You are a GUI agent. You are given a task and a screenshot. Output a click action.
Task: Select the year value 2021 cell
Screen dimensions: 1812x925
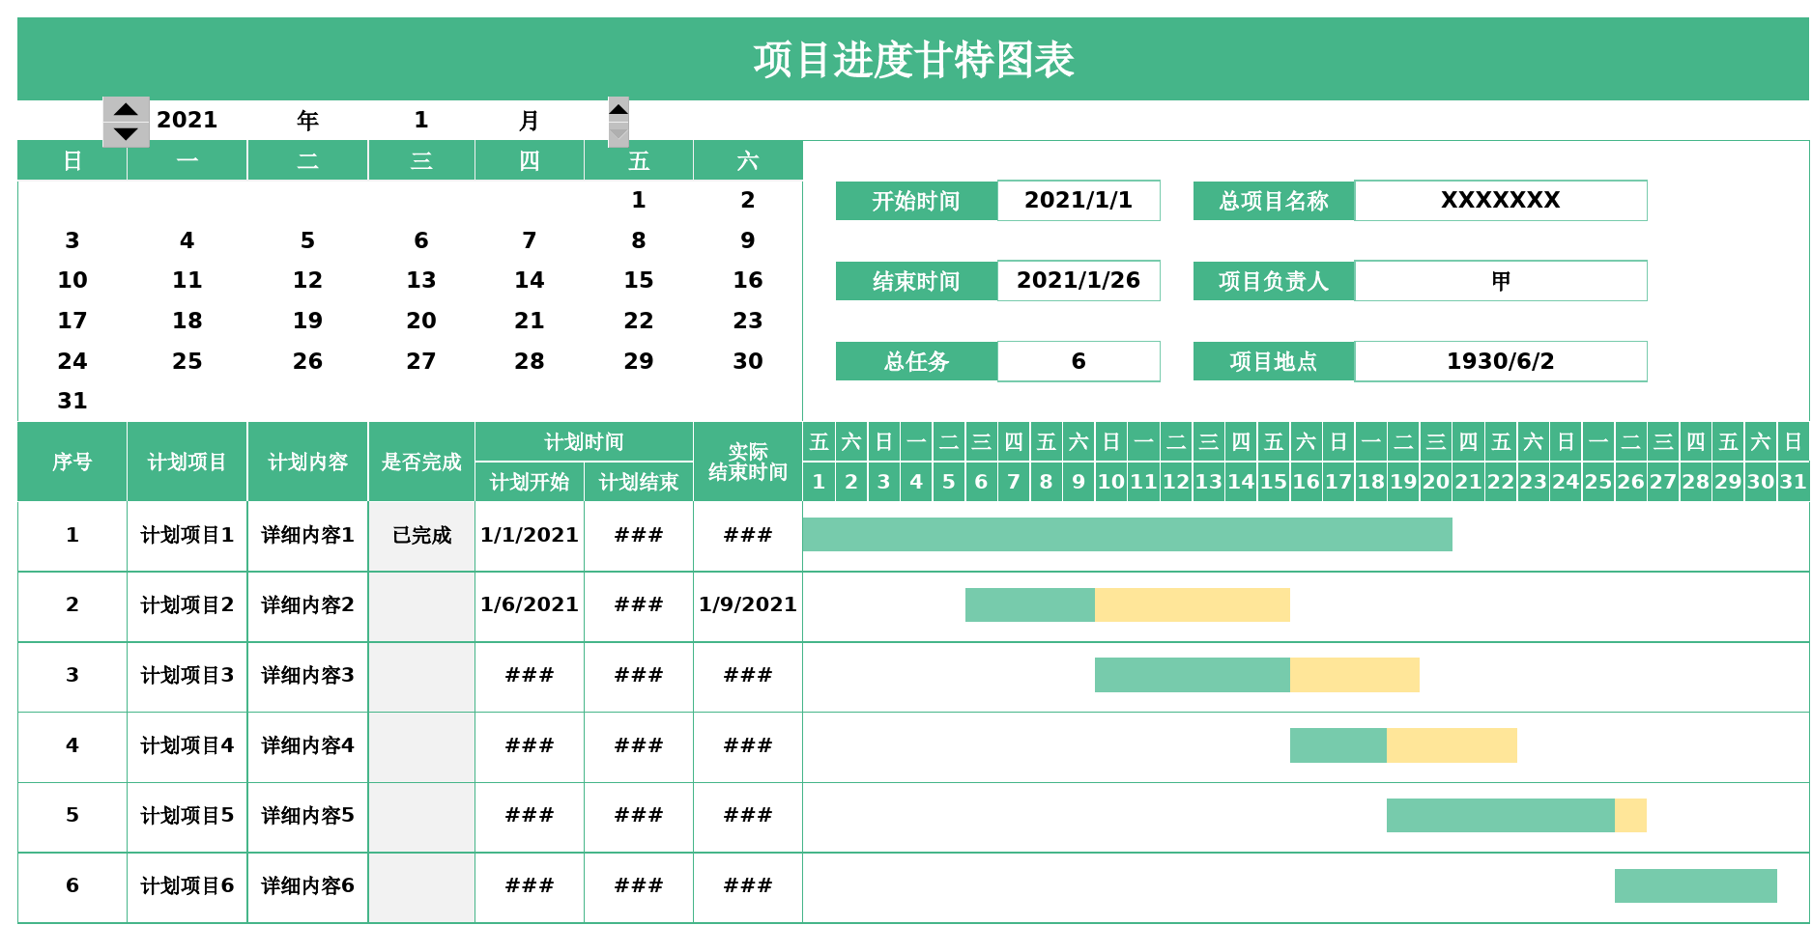coord(187,120)
